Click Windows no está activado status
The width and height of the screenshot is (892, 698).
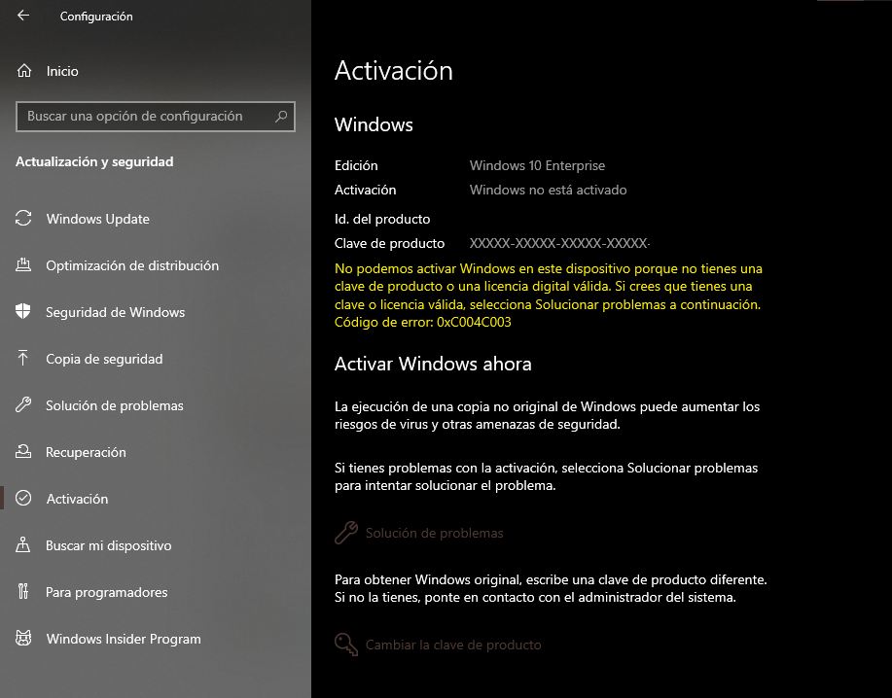548,190
